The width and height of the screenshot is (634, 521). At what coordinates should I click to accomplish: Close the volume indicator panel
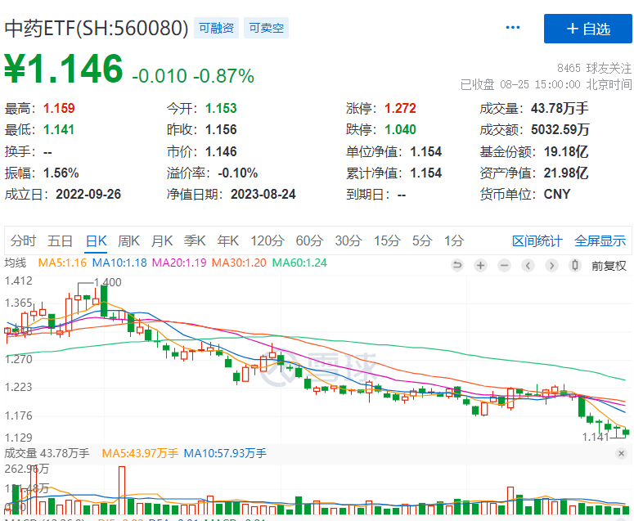point(622,453)
